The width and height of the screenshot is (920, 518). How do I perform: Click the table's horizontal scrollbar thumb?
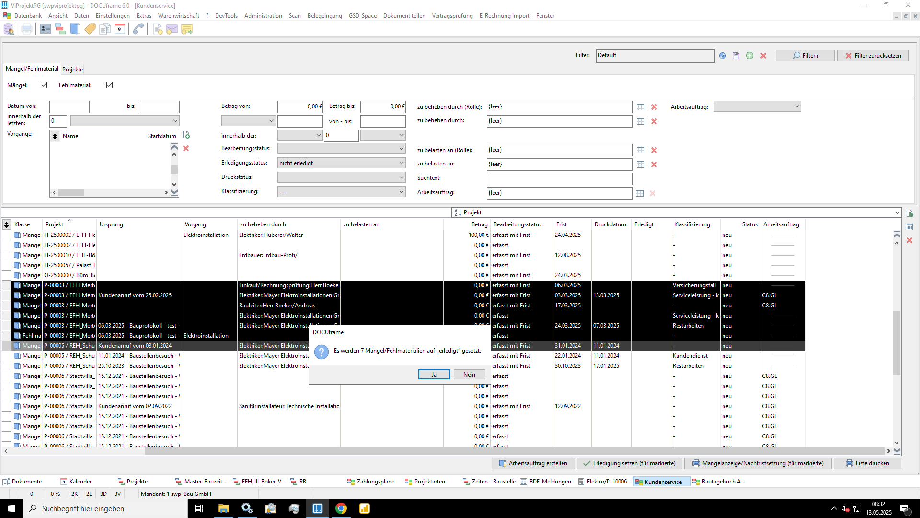click(514, 451)
